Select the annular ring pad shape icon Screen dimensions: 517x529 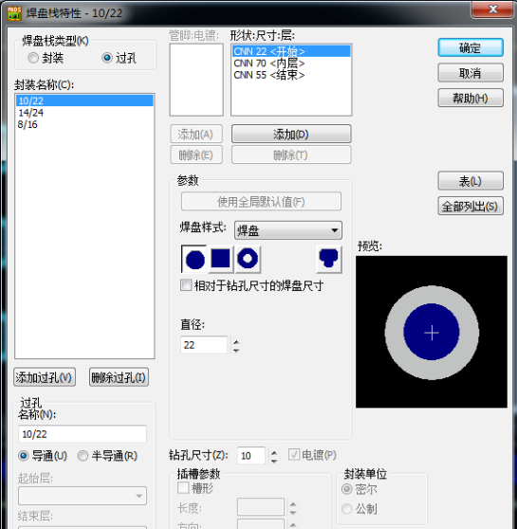[248, 259]
